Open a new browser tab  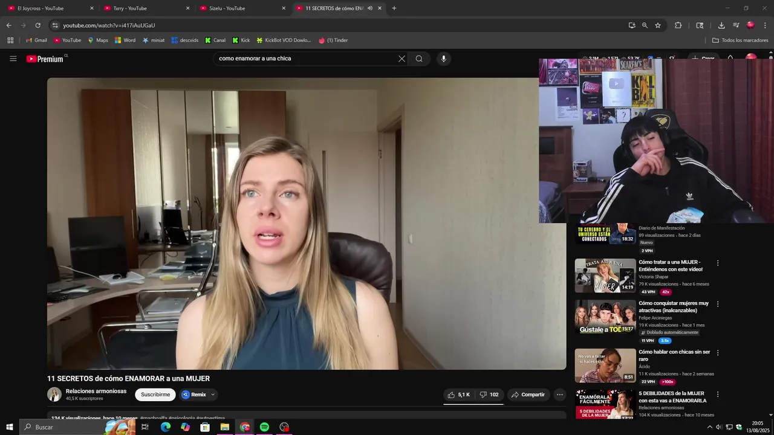394,8
